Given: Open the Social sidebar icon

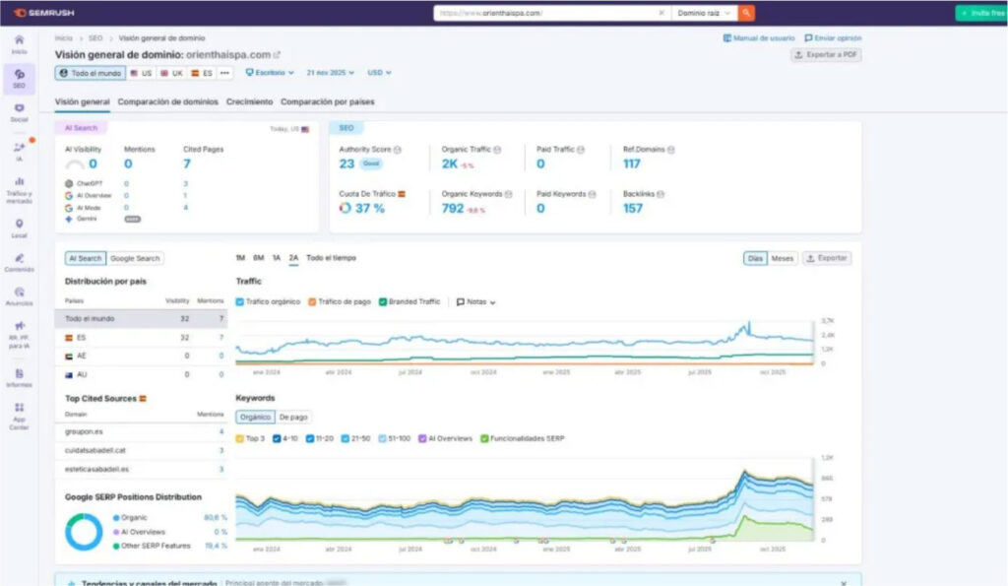Looking at the screenshot, I should [19, 110].
